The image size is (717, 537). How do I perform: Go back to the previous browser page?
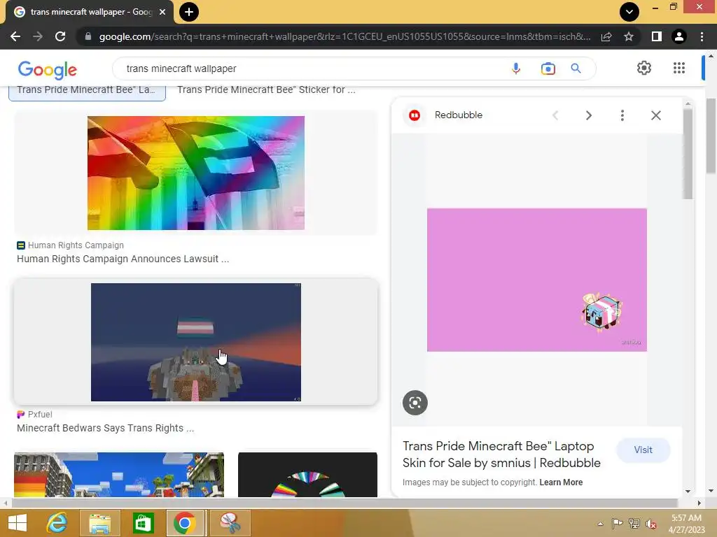click(x=15, y=36)
